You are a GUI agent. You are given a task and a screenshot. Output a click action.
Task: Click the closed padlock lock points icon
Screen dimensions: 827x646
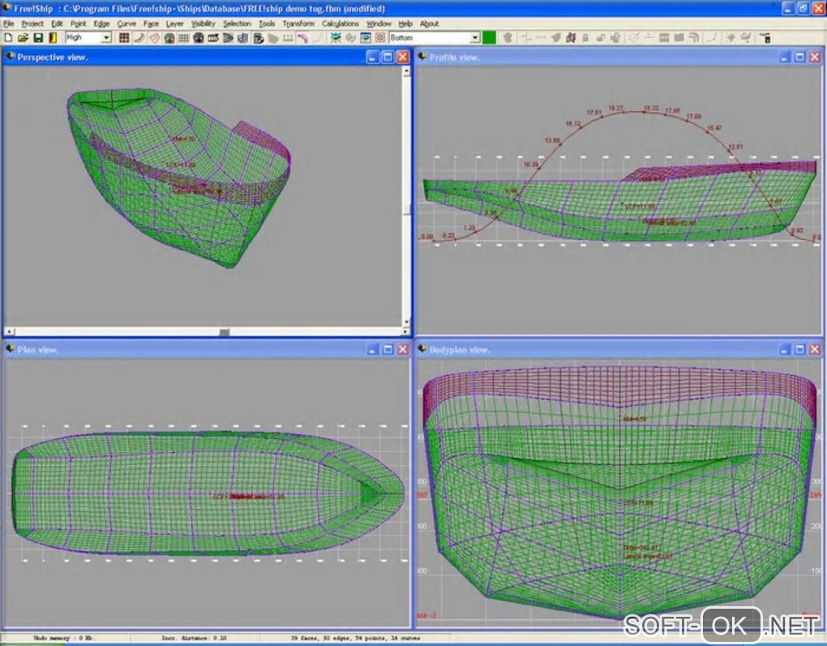click(585, 37)
